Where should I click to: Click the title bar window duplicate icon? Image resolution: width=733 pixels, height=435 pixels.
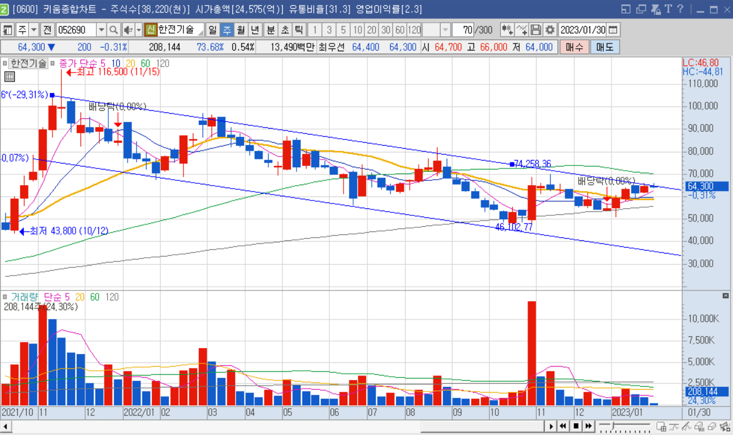[x=641, y=9]
